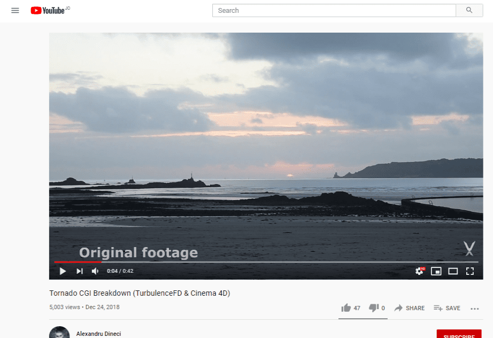Open Alexandru Dineci channel name link
This screenshot has height=338, width=493.
(98, 334)
